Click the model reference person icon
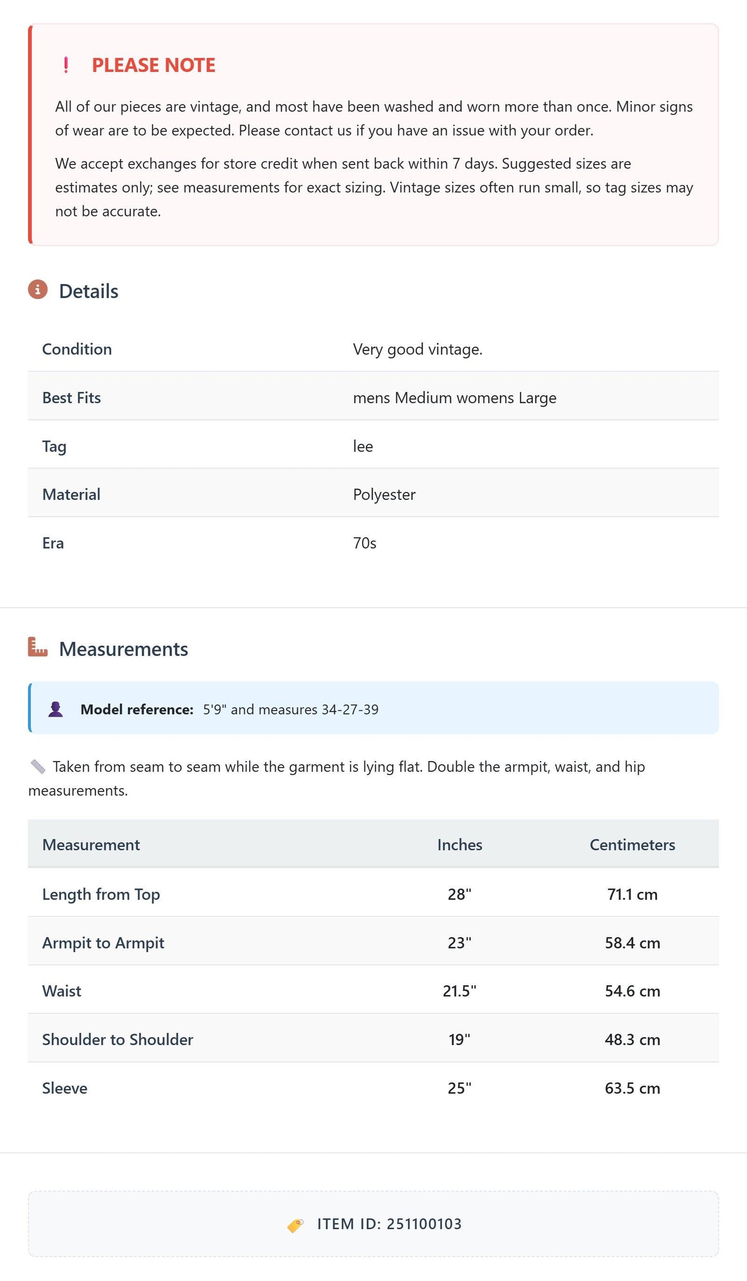 [55, 709]
